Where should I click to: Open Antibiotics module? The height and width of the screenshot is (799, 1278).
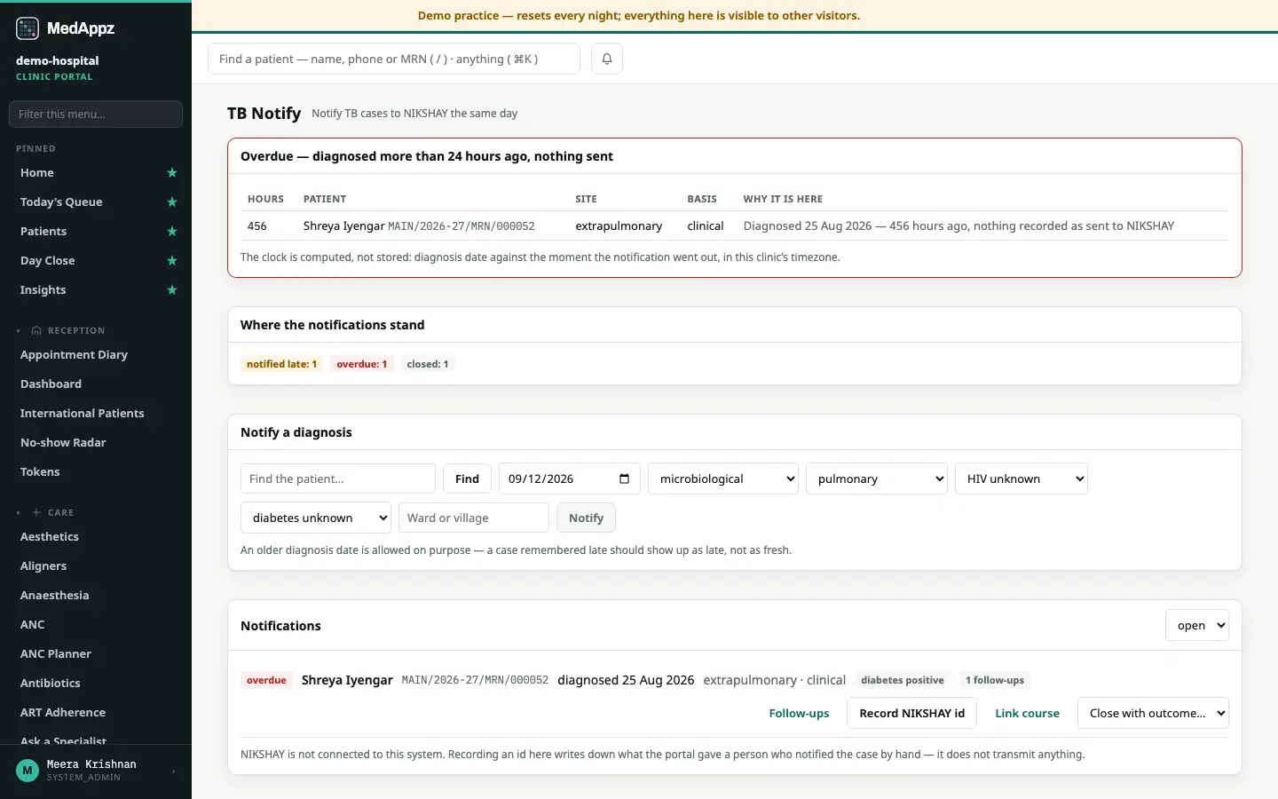51,684
